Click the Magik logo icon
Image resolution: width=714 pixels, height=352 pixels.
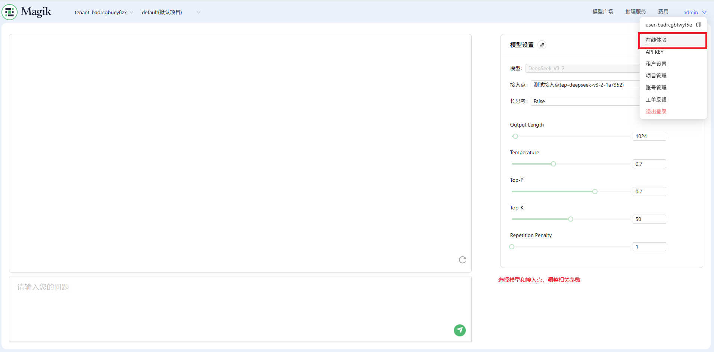point(10,12)
